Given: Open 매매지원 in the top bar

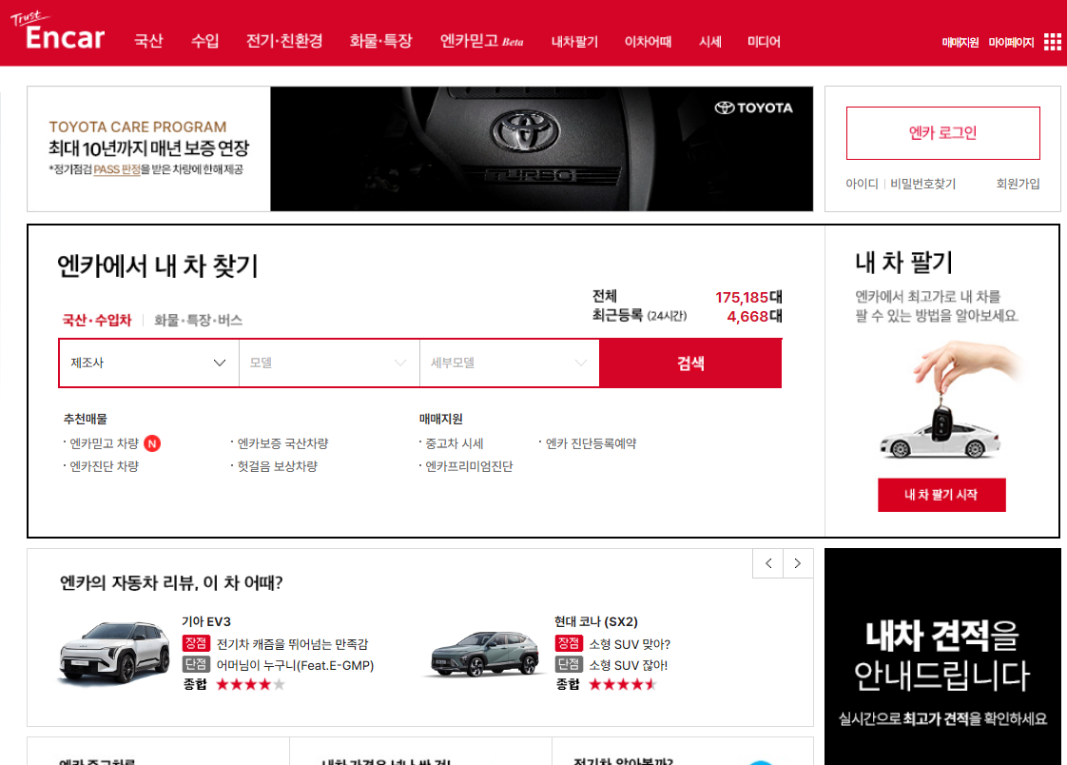Looking at the screenshot, I should click(960, 42).
